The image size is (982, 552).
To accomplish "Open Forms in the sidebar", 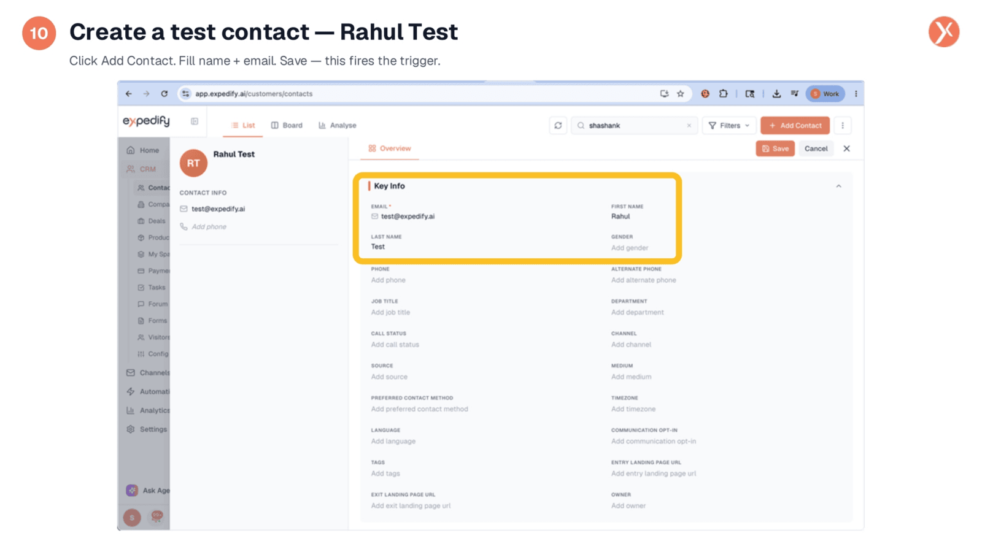I will tap(152, 320).
